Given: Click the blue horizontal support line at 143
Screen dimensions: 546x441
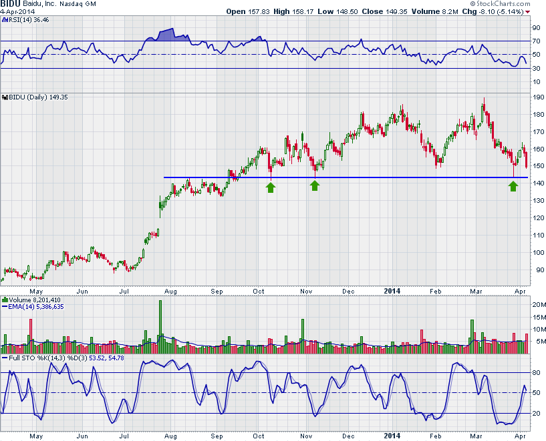Looking at the screenshot, I should pos(346,177).
